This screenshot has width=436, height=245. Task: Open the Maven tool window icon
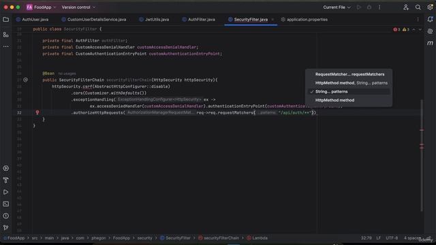coord(430,43)
